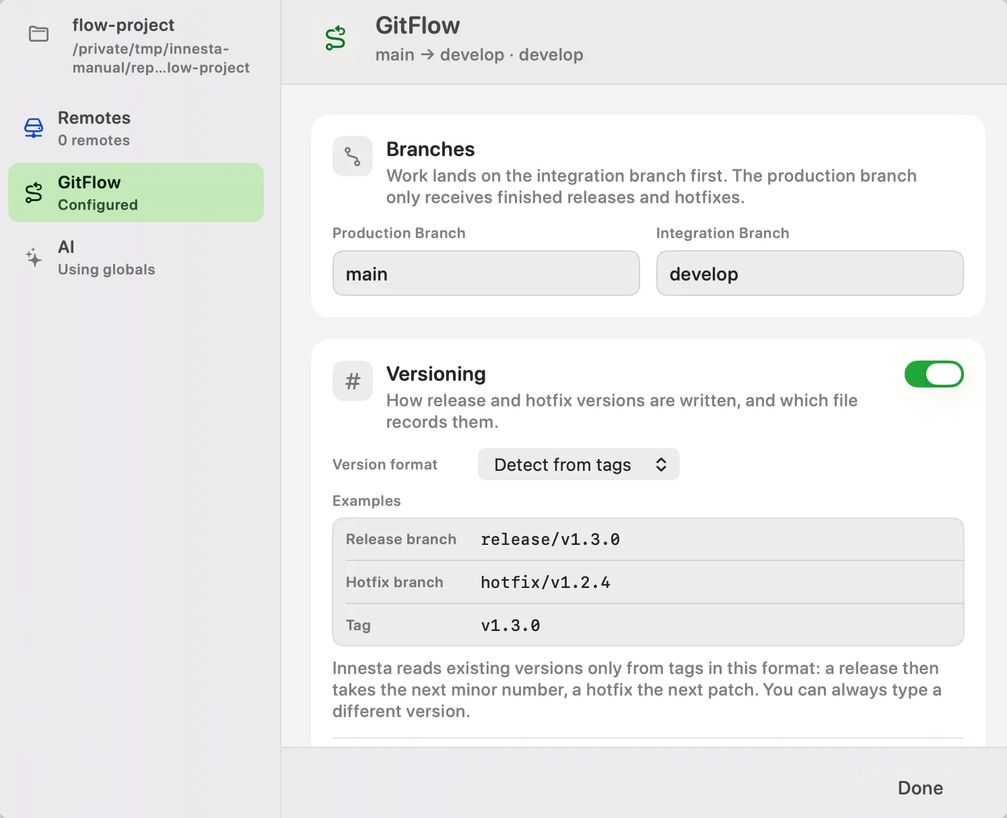Click the Production Branch field containing main
1007x818 pixels.
(x=486, y=273)
